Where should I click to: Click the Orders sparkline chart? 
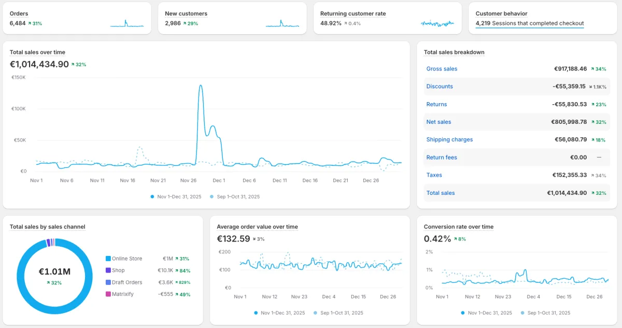coord(127,23)
